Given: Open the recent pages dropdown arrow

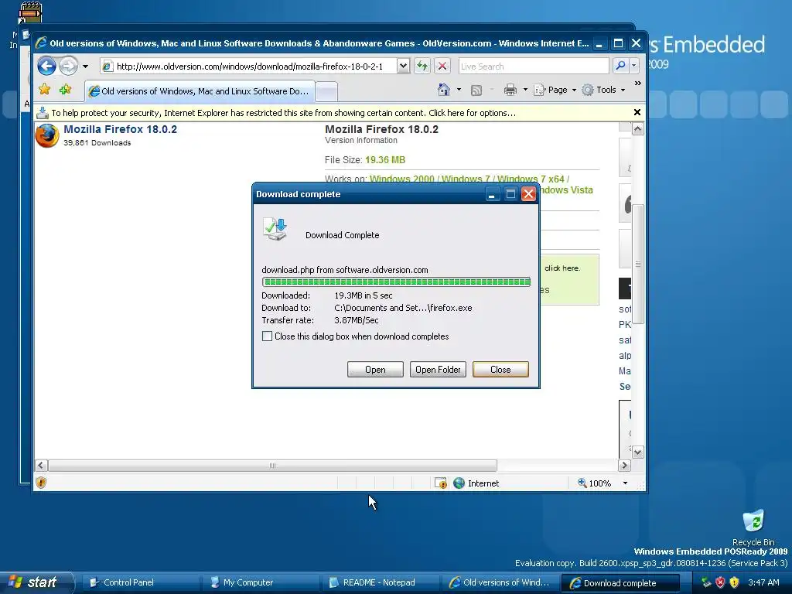Looking at the screenshot, I should pyautogui.click(x=85, y=67).
